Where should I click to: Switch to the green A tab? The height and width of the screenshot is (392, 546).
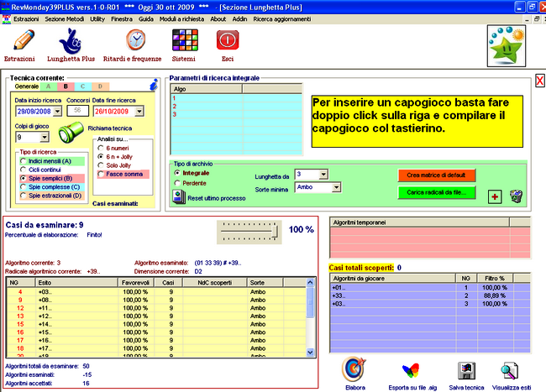click(x=49, y=86)
